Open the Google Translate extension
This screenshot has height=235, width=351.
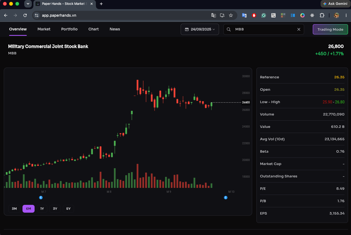[x=244, y=15]
